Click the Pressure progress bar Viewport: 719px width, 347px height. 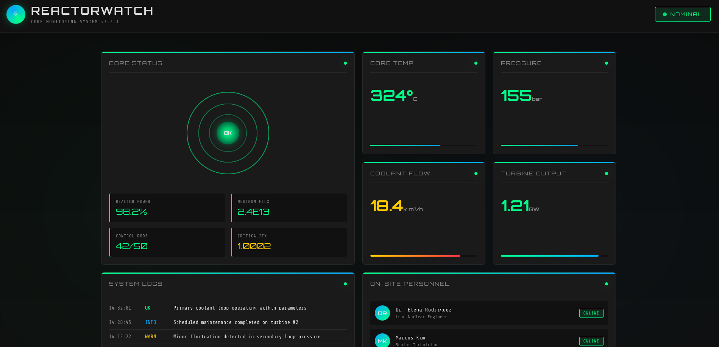tap(554, 146)
